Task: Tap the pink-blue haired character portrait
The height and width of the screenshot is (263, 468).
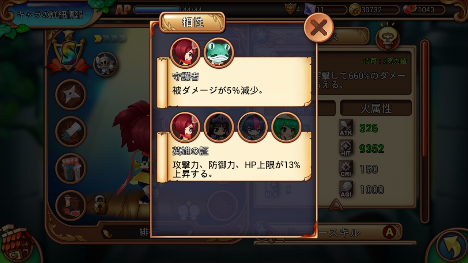Action: (252, 127)
